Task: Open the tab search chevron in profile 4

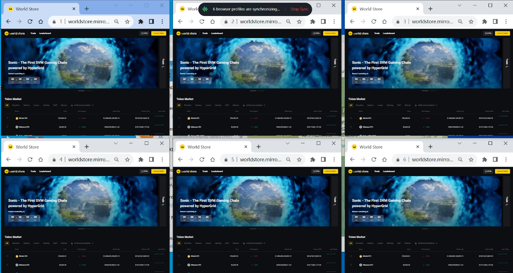Action: coord(116,143)
